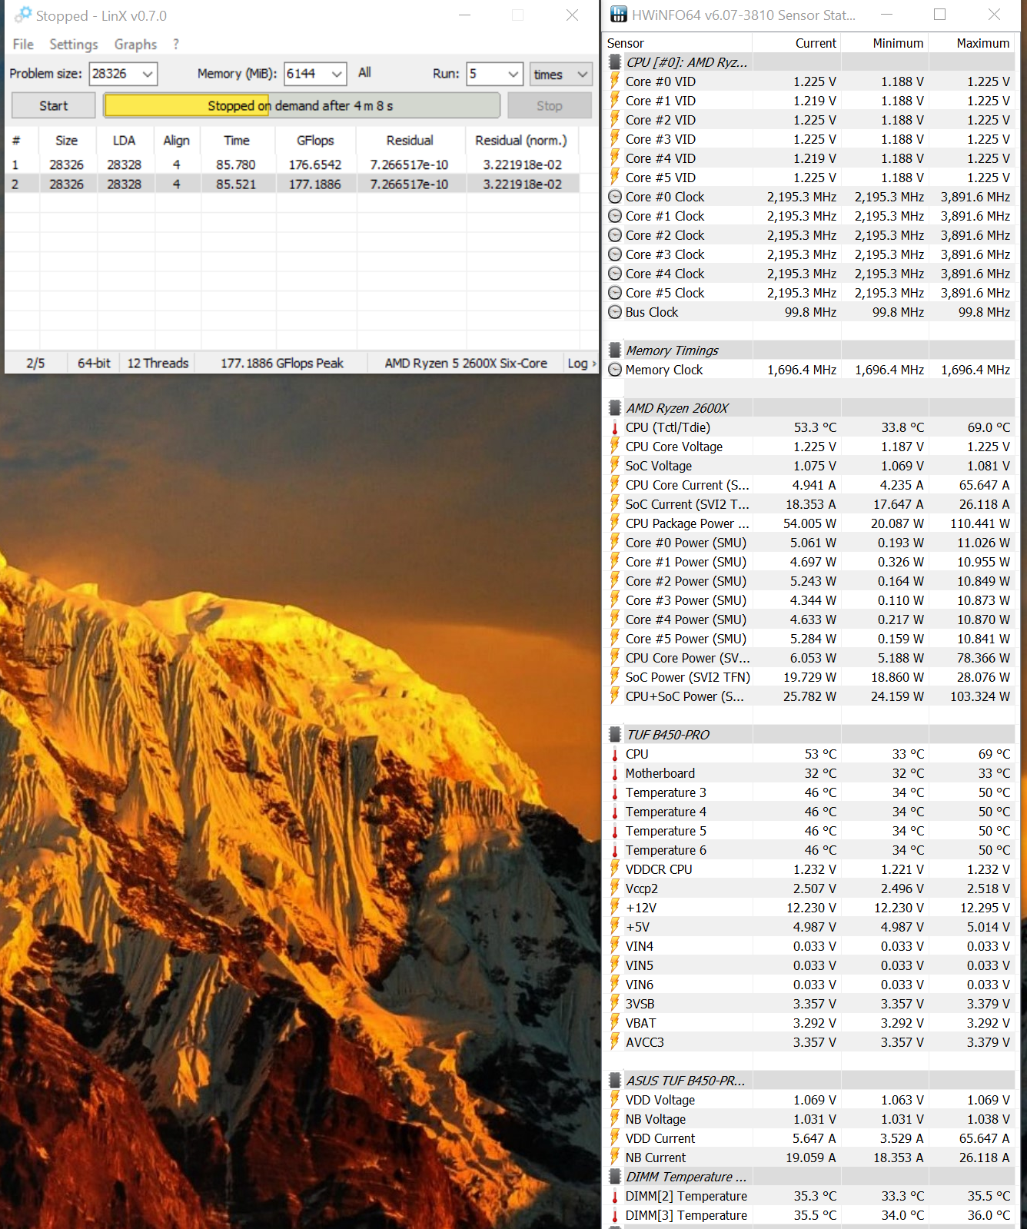1027x1229 pixels.
Task: Sort by the GFlops column header
Action: pyautogui.click(x=315, y=140)
